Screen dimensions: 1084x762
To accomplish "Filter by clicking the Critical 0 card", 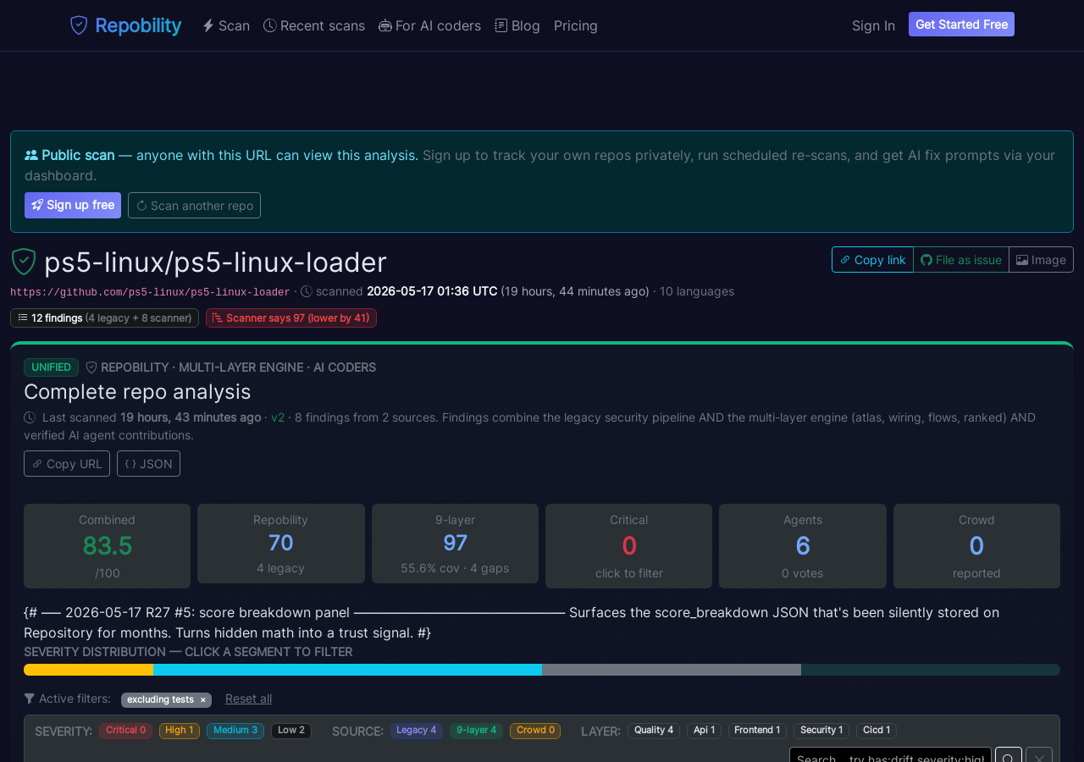I will click(x=628, y=546).
